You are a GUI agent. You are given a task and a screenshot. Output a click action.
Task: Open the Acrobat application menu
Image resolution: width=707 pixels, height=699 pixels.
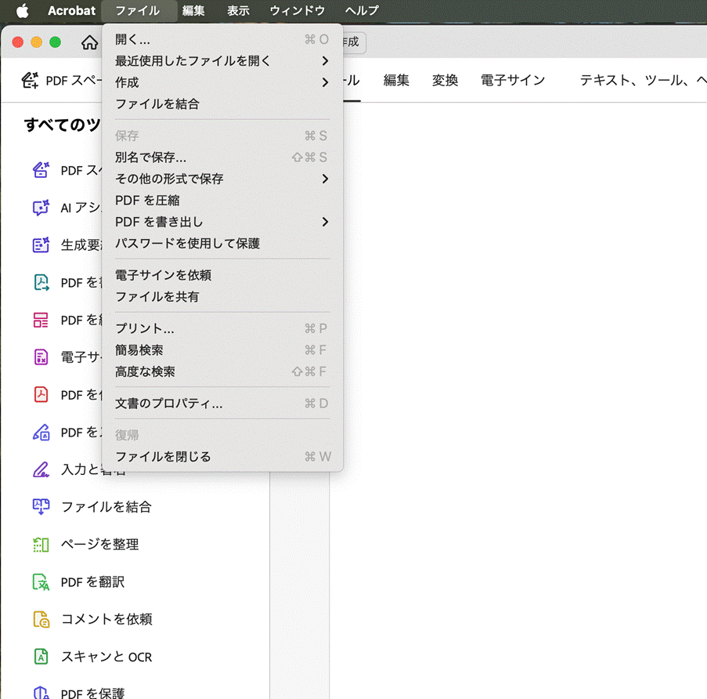pyautogui.click(x=72, y=10)
